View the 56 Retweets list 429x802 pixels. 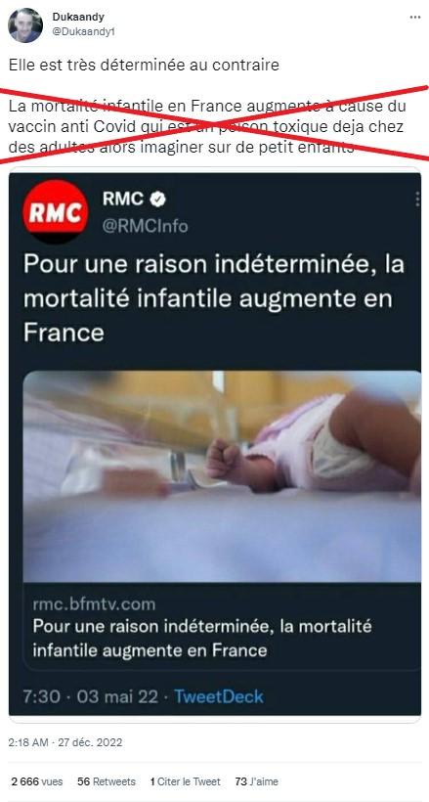[x=107, y=781]
